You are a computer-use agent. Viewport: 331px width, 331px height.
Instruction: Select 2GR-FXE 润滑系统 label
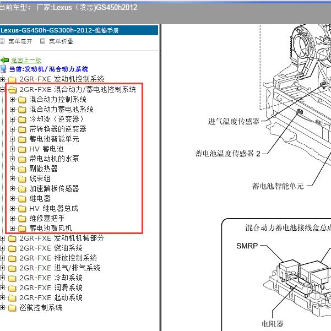point(51,287)
